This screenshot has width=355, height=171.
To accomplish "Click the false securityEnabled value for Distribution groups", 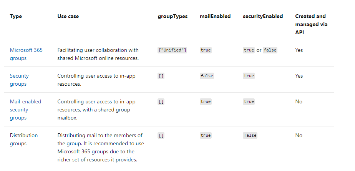I will [x=250, y=135].
